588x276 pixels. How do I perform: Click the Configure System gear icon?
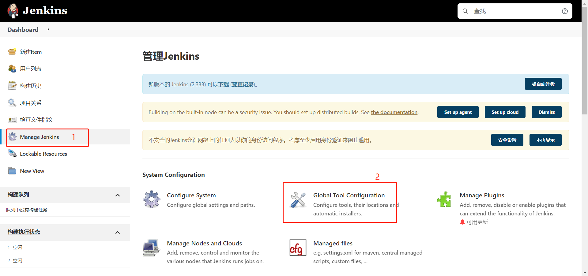[x=151, y=199]
